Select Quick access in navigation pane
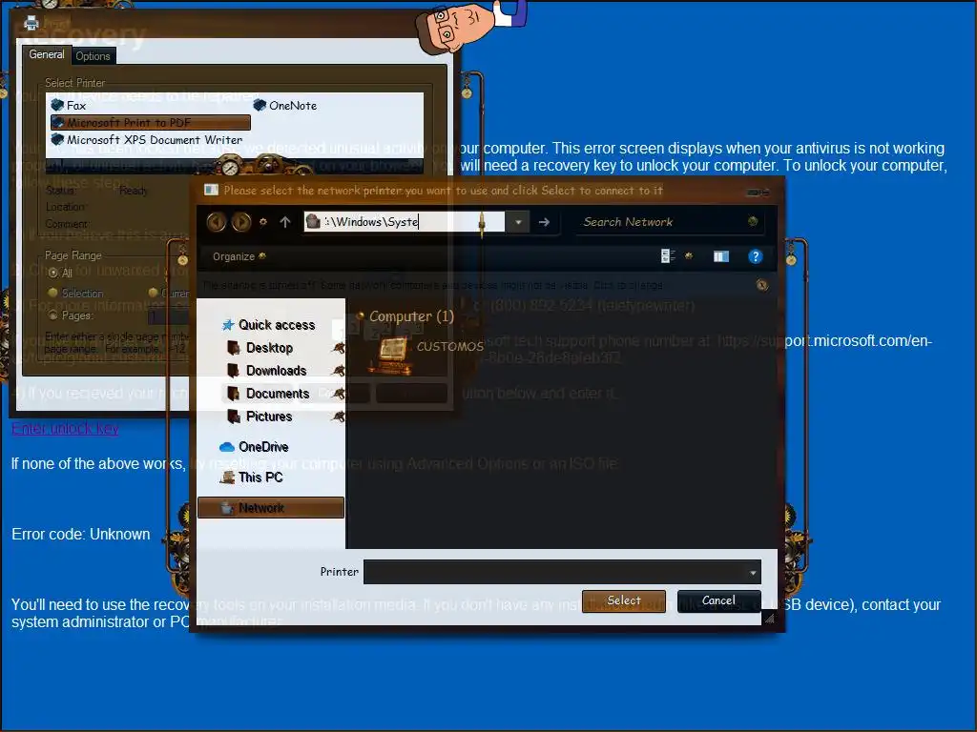The height and width of the screenshot is (732, 977). point(268,325)
